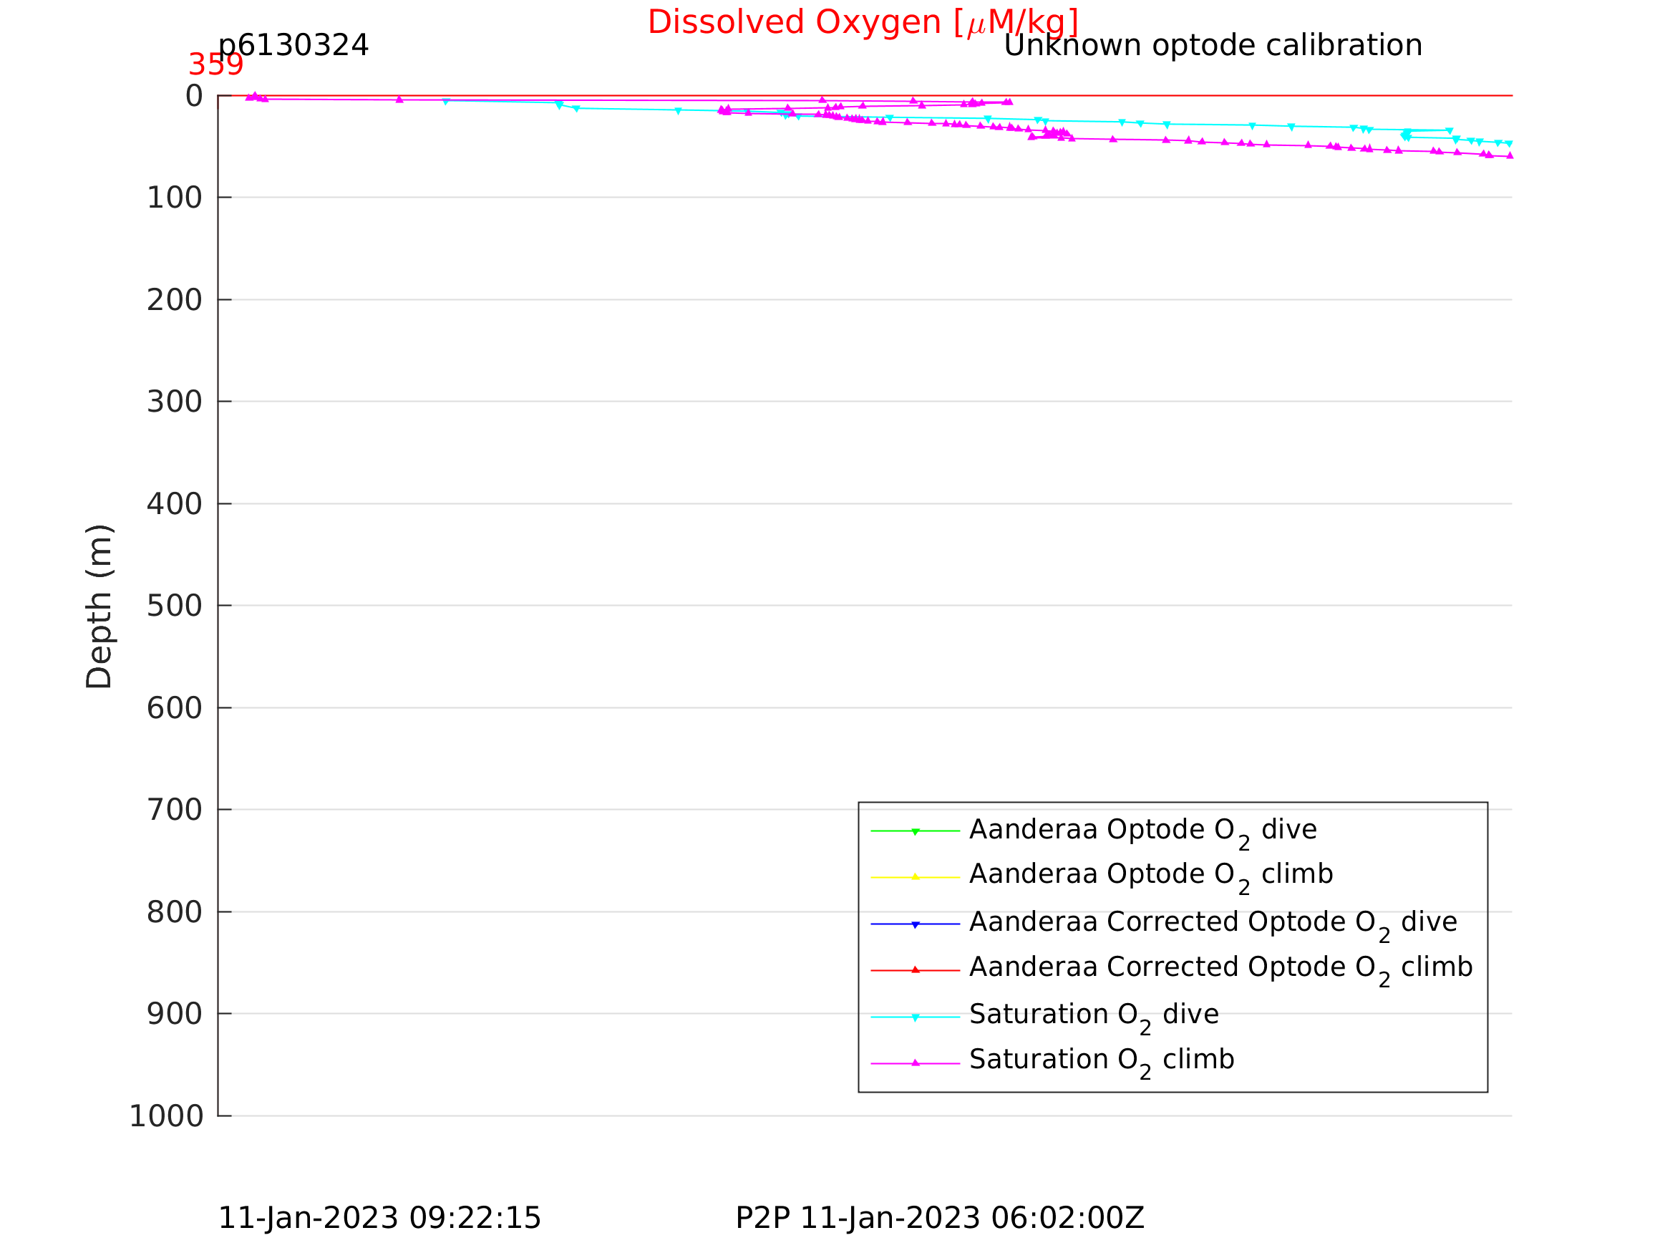Screen dimensions: 1670x1253
Task: Click the Aanderaa Optode O2 dive legend text
Action: (x=1143, y=831)
